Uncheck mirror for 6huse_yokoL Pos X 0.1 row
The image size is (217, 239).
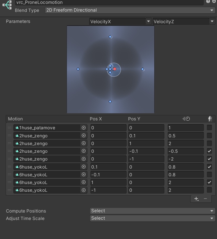209,167
